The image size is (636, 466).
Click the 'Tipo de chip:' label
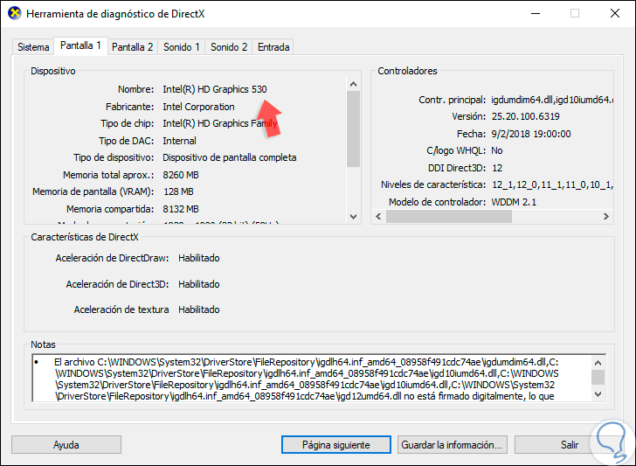(128, 123)
